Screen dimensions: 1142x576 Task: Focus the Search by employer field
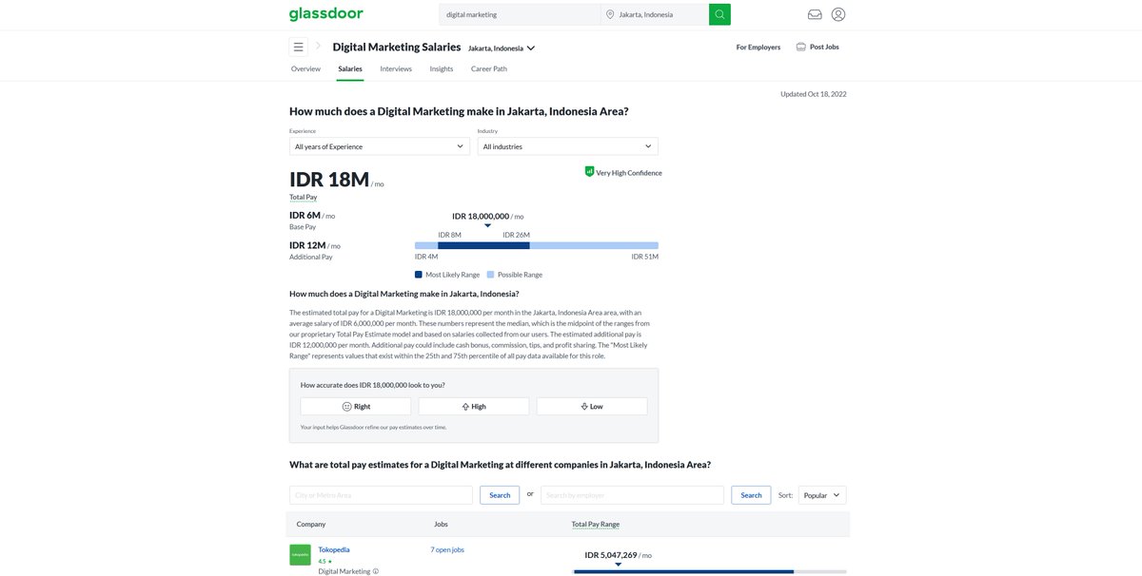tap(632, 495)
